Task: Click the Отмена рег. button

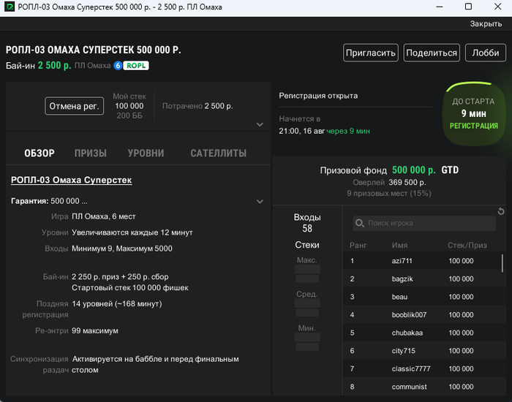Action: (74, 106)
